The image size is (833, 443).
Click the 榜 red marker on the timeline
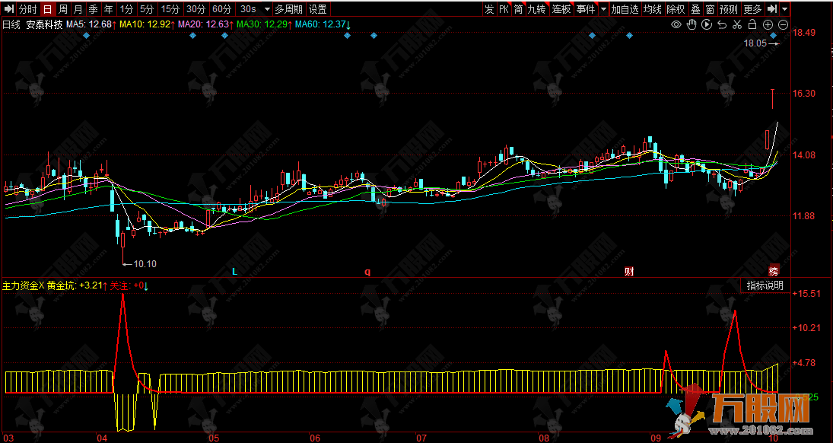click(774, 271)
